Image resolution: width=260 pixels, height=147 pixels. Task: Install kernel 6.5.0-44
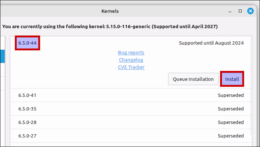(232, 79)
